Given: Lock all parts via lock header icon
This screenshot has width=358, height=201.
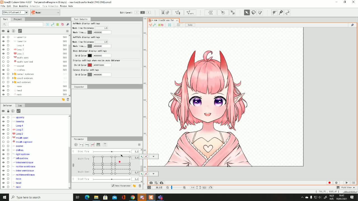Looking at the screenshot, I should pyautogui.click(x=8, y=31).
